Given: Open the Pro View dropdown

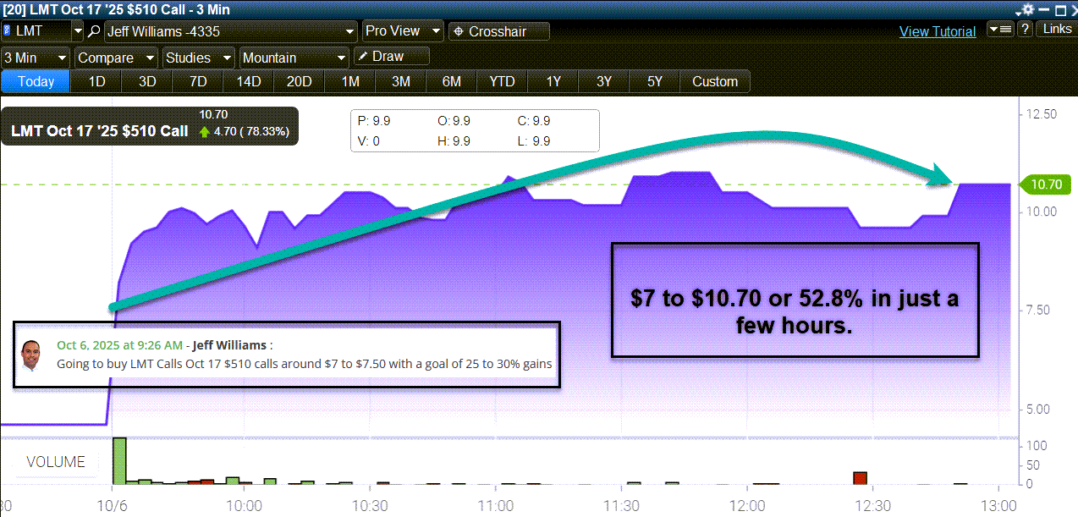Looking at the screenshot, I should pos(403,31).
